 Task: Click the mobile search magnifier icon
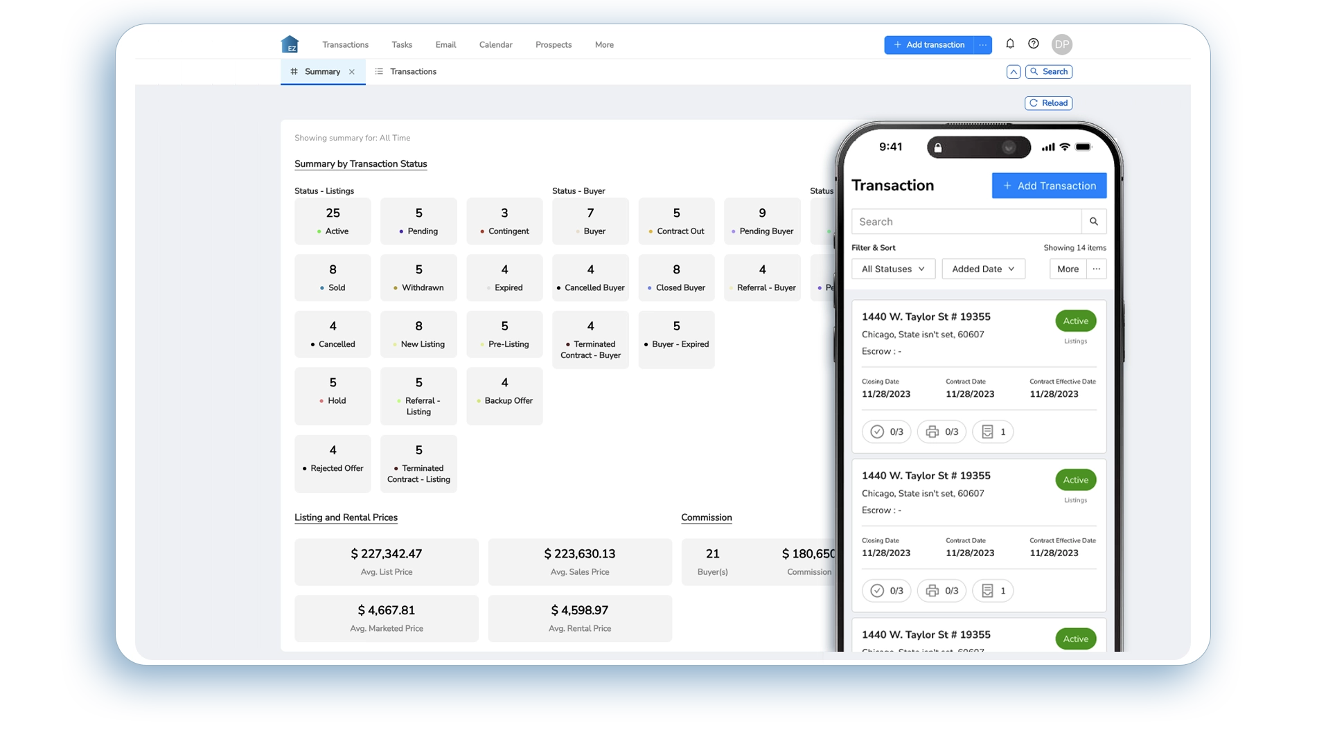click(x=1094, y=222)
